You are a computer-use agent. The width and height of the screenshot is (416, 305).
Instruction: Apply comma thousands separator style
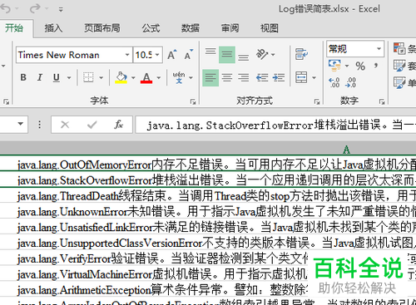[x=376, y=66]
